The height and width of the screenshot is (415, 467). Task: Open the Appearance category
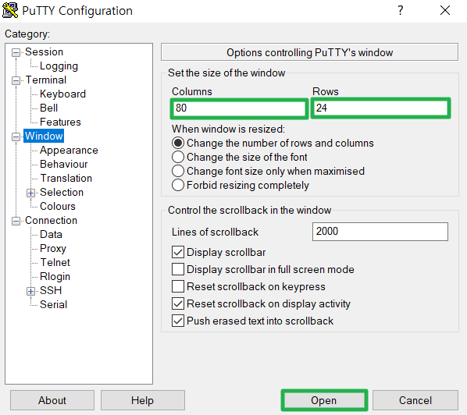(x=69, y=151)
